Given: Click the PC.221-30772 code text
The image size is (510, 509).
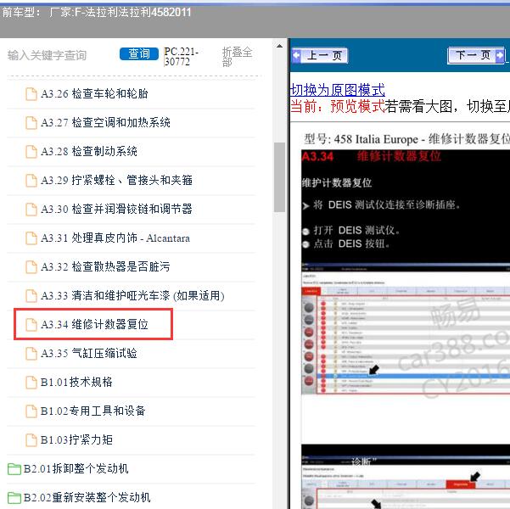Looking at the screenshot, I should click(x=181, y=57).
